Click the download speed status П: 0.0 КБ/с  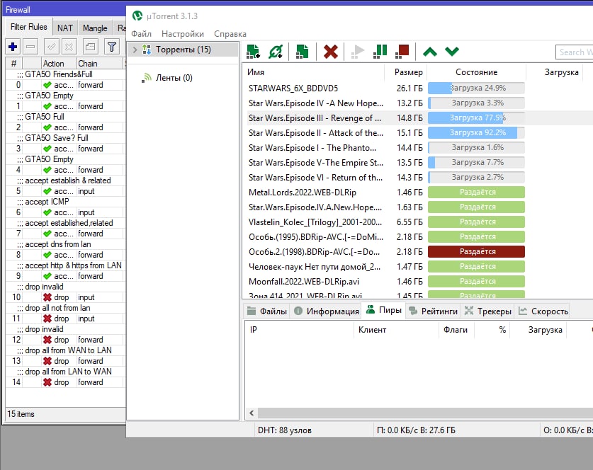(416, 430)
